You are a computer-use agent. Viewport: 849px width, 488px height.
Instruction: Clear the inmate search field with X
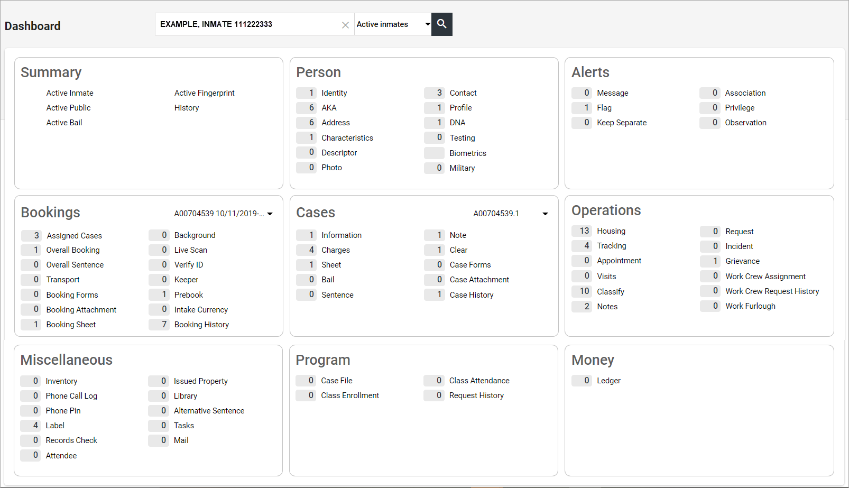coord(345,25)
